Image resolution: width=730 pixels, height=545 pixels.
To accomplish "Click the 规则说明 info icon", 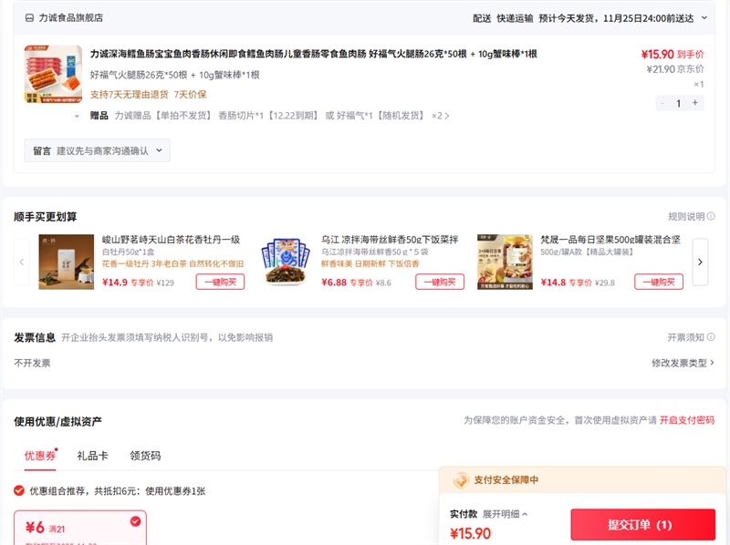I will click(x=711, y=217).
